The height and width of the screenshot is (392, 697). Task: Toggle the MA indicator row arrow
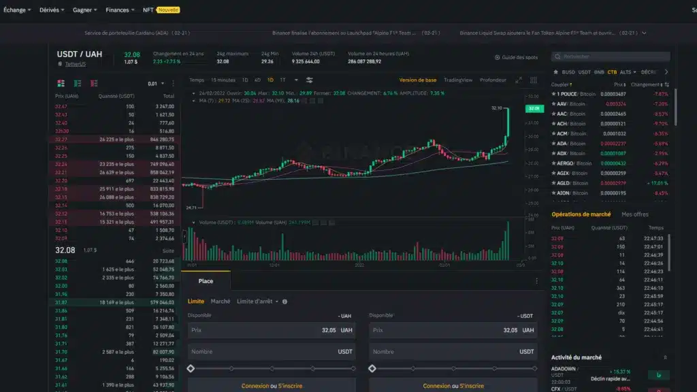coord(193,101)
